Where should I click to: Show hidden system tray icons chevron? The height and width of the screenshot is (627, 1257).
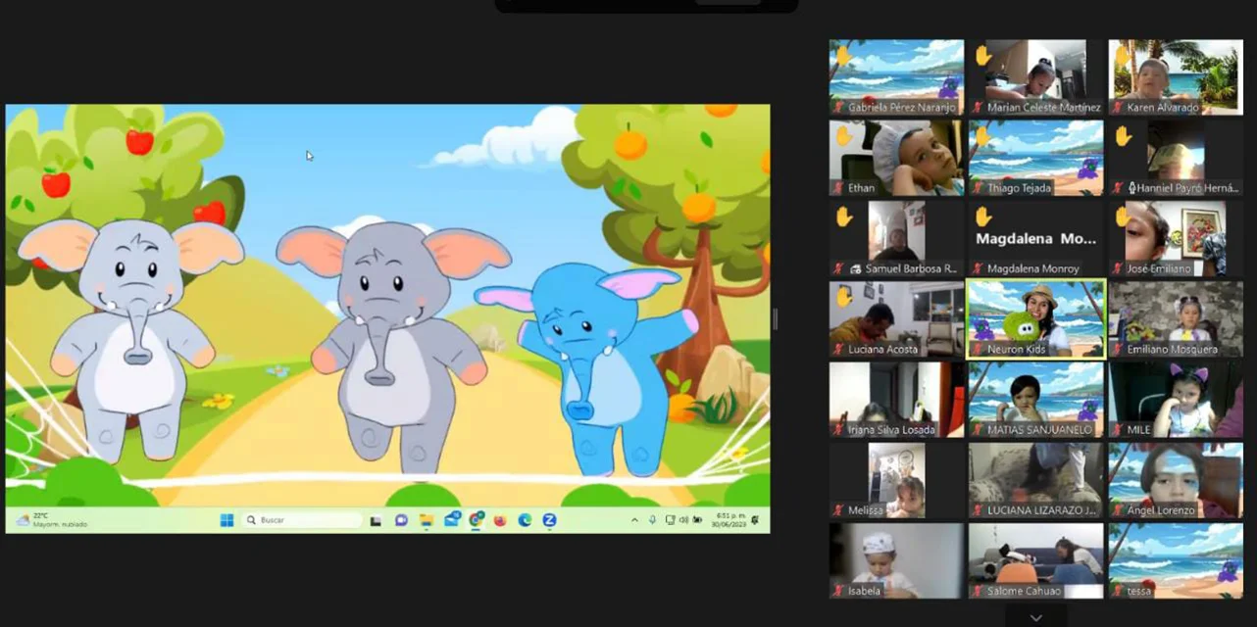(634, 520)
